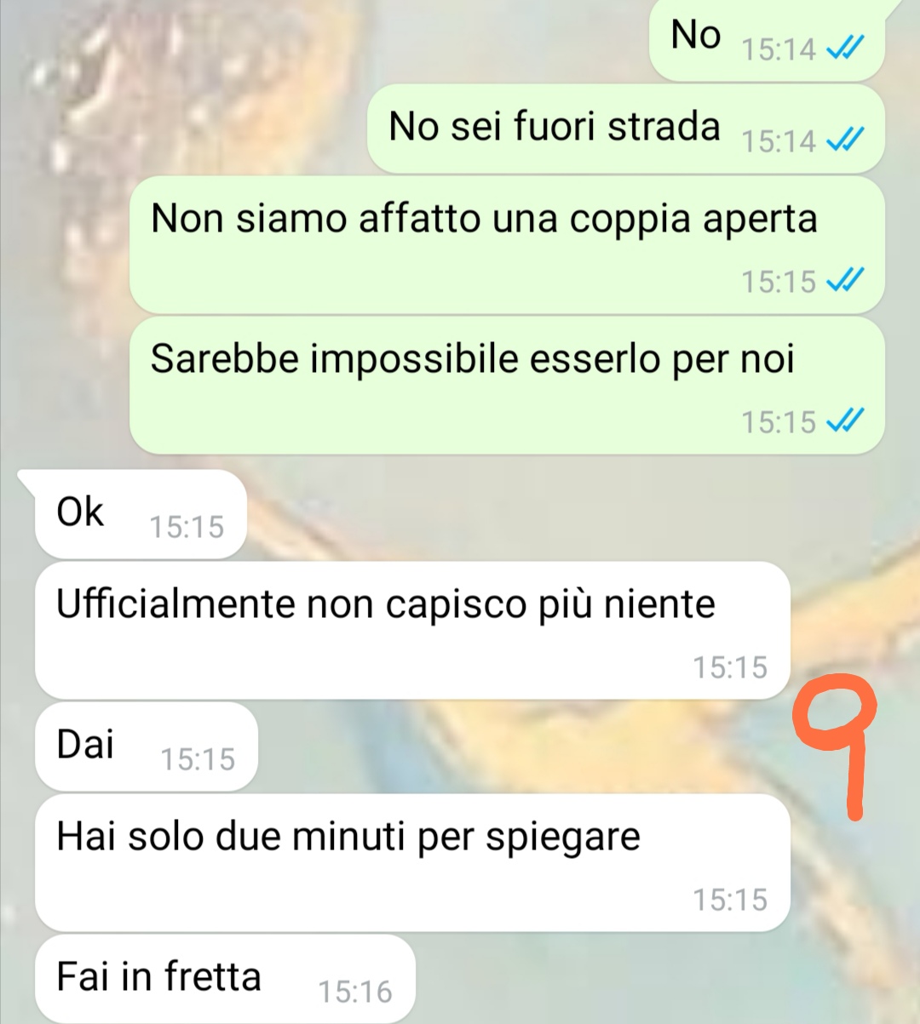Tap read ticks under "Sarebbe impossibile esserlo per noi"

click(x=846, y=420)
